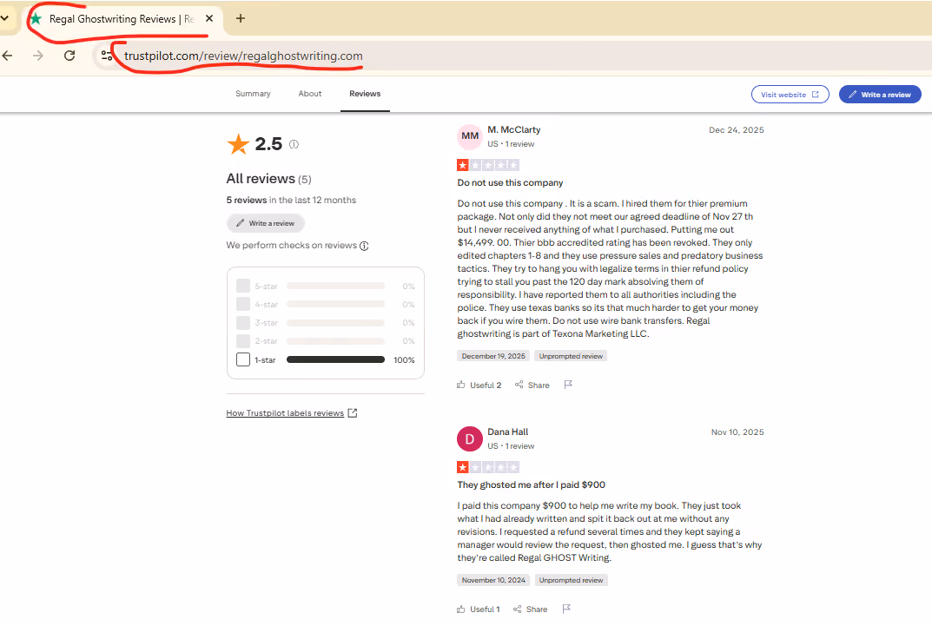Share M. McClarty's review

point(532,385)
